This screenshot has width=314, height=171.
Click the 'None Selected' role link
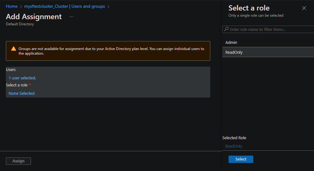point(22,93)
